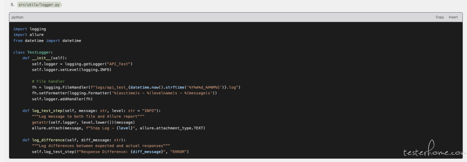Click the 'Log message to both file' docstring
467x162 pixels.
click(x=88, y=116)
